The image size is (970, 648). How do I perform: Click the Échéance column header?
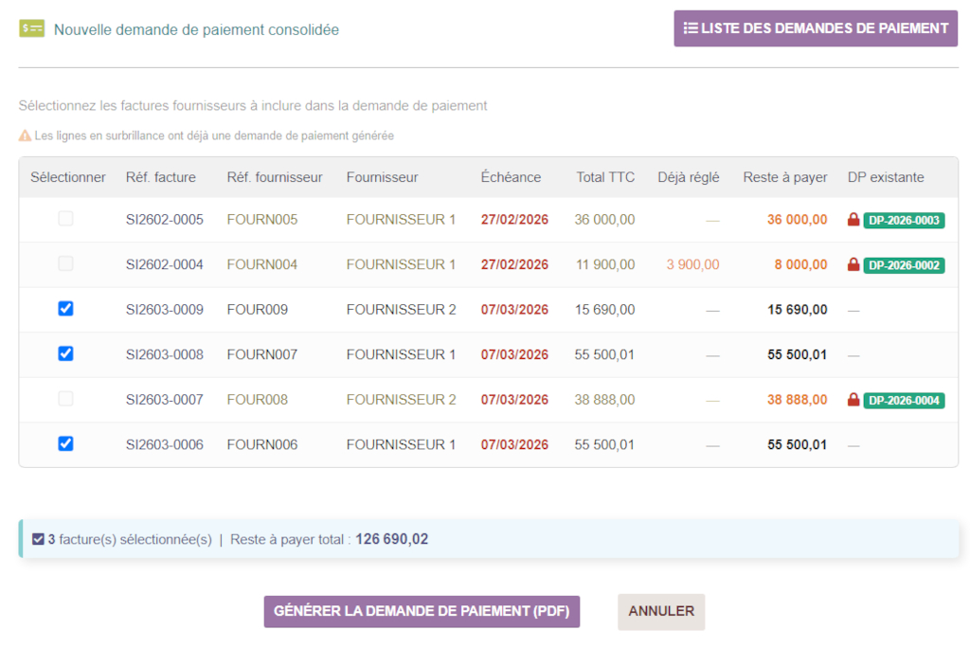point(511,177)
